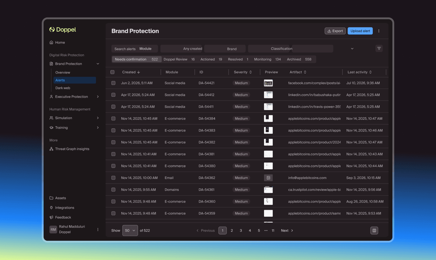Open user menu next to Rahul Madduluri
This screenshot has height=260, width=436.
pyautogui.click(x=98, y=229)
